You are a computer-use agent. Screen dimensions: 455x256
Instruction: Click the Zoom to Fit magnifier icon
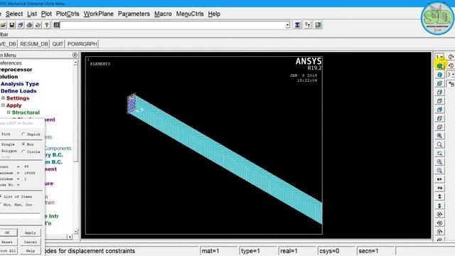point(439,136)
